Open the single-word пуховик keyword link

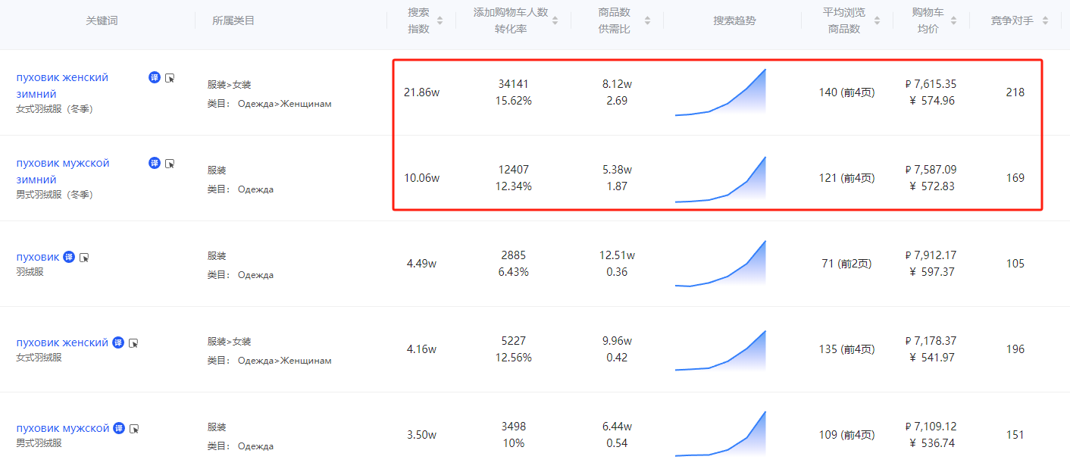pyautogui.click(x=38, y=257)
